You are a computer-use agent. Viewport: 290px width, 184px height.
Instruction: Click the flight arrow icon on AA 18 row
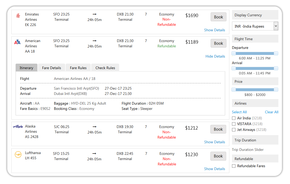[94, 41]
